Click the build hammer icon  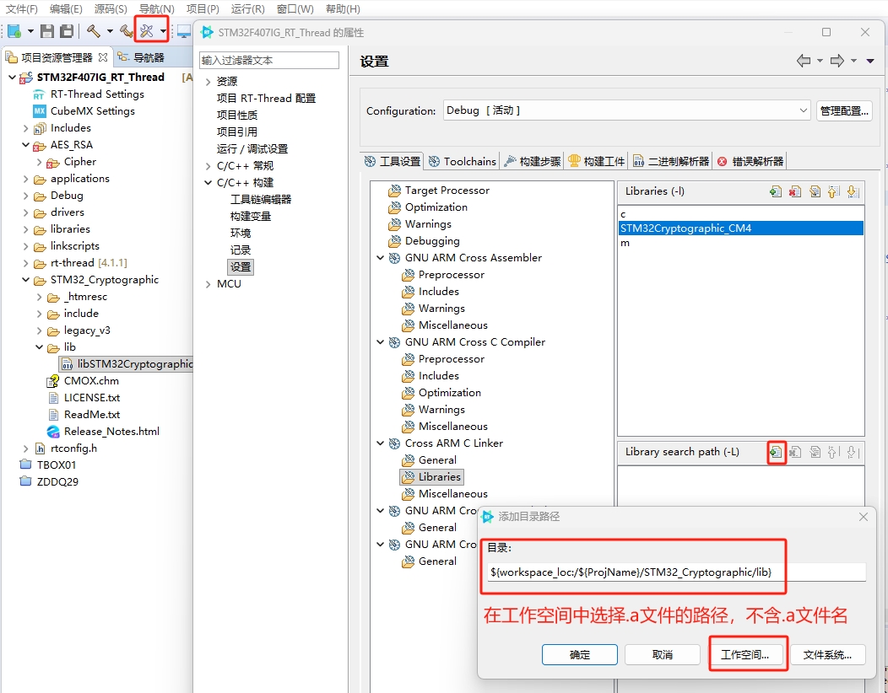(x=94, y=31)
